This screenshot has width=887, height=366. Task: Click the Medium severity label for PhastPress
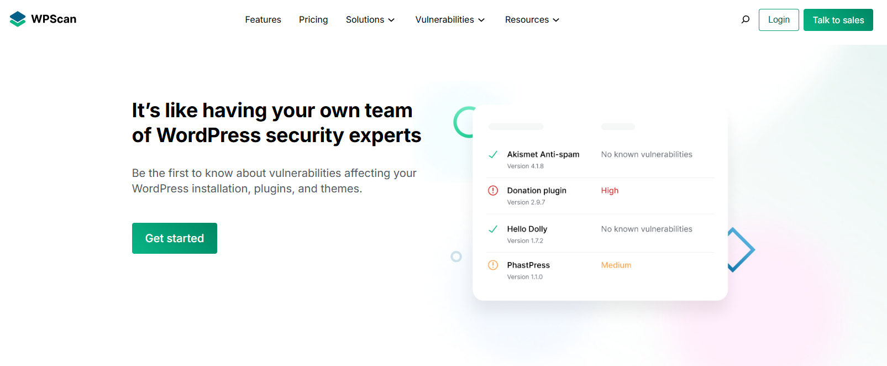pyautogui.click(x=616, y=265)
